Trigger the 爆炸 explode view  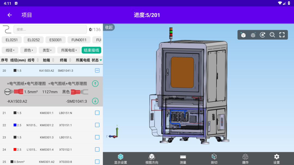(245, 159)
